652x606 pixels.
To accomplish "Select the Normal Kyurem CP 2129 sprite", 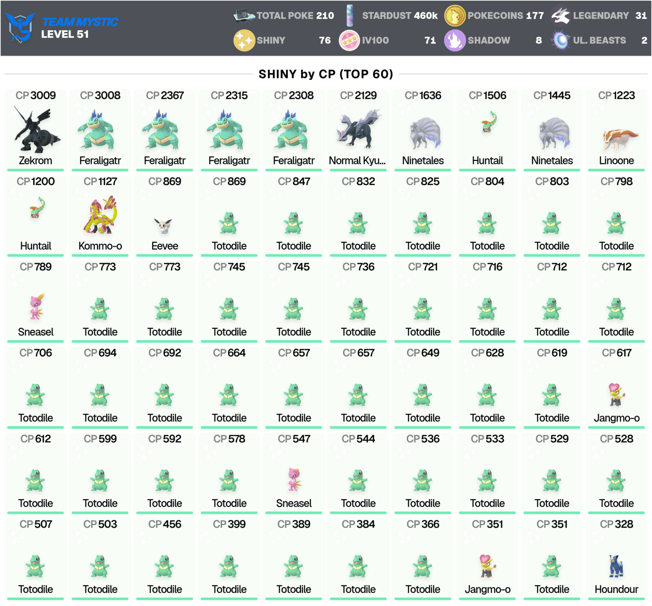I will pyautogui.click(x=359, y=128).
